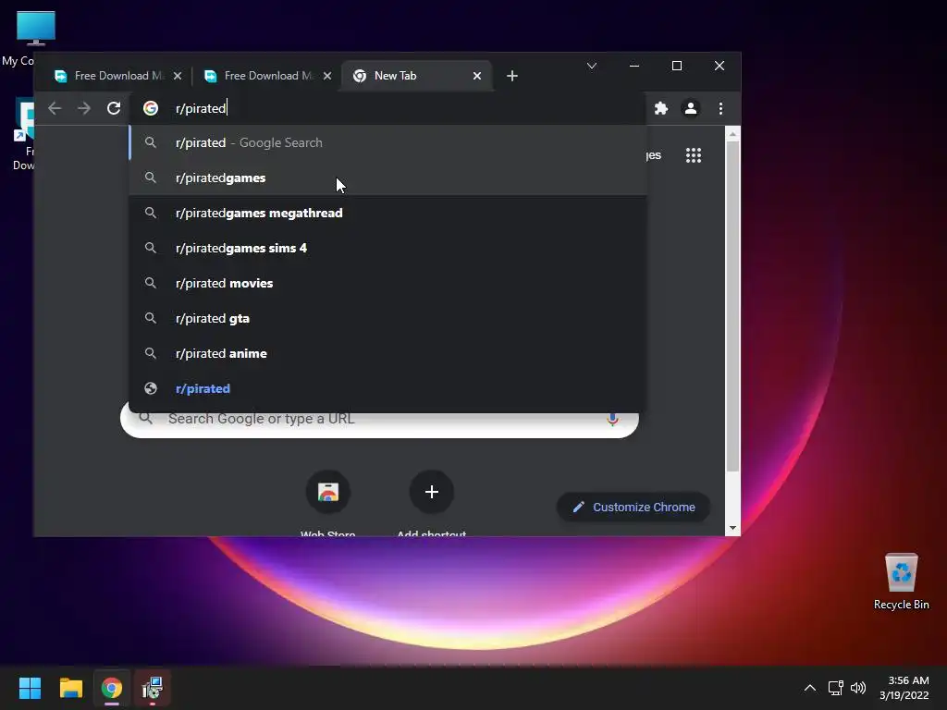947x710 pixels.
Task: Close the New Tab tab
Action: [x=477, y=76]
